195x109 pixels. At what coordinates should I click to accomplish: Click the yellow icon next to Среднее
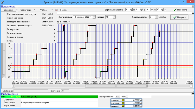[x=123, y=106]
